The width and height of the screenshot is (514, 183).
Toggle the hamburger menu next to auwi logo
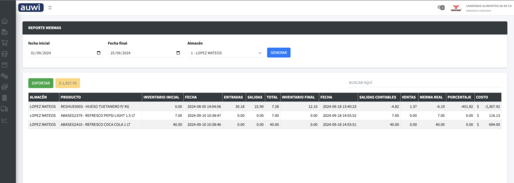[x=50, y=7]
